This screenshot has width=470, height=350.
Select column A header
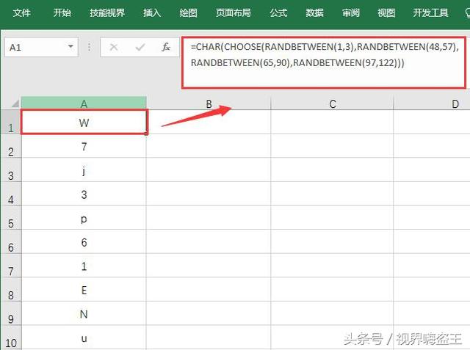tap(84, 103)
